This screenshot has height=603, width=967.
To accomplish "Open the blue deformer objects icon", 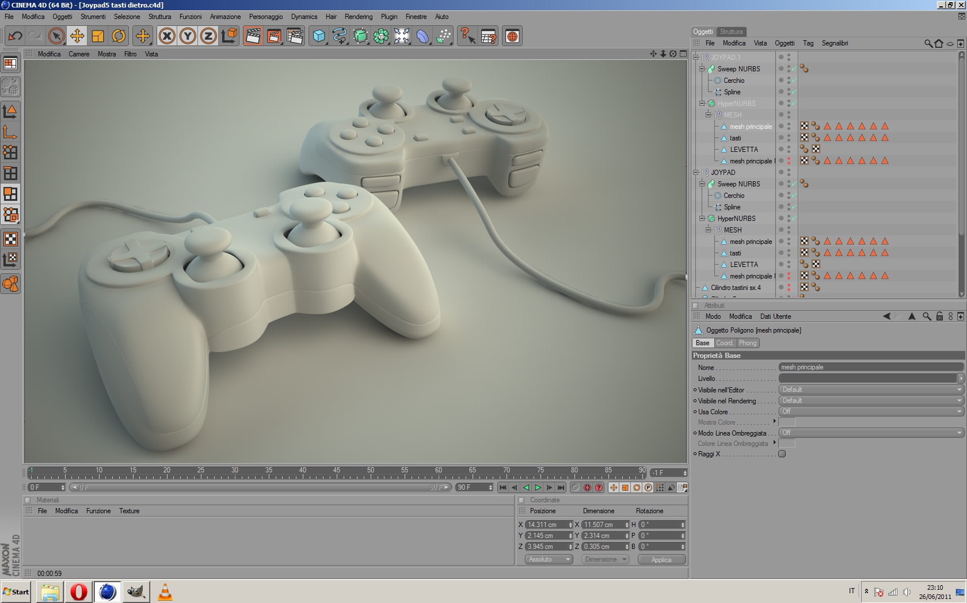I will point(422,36).
